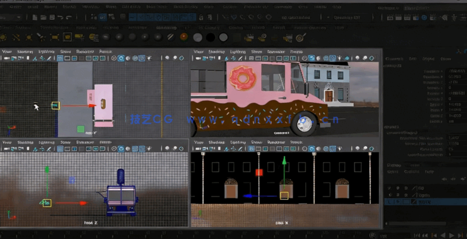Open Shading menu of top view panel
467x239 pixels.
pyautogui.click(x=25, y=52)
